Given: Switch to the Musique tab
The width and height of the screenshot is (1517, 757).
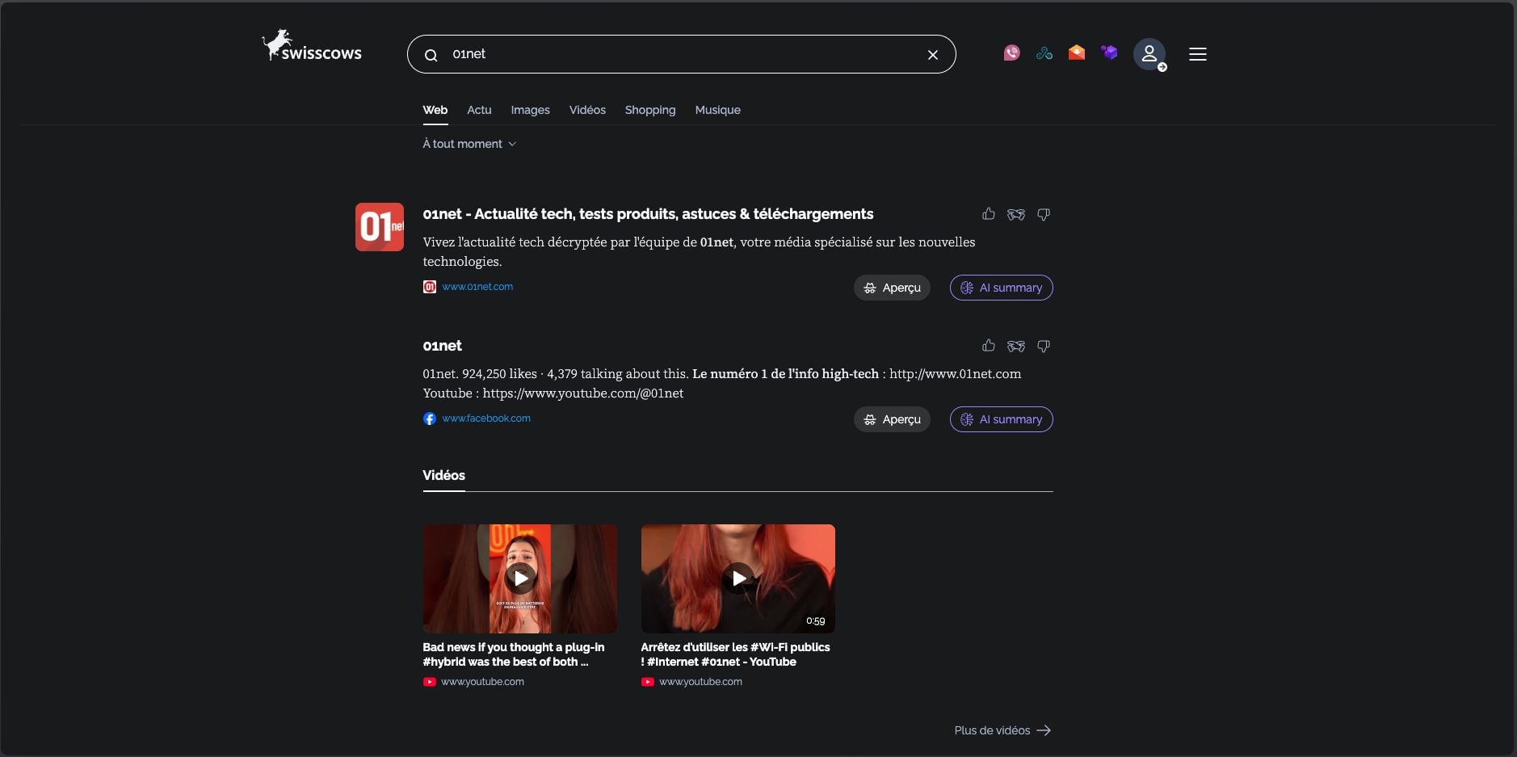Looking at the screenshot, I should point(718,110).
